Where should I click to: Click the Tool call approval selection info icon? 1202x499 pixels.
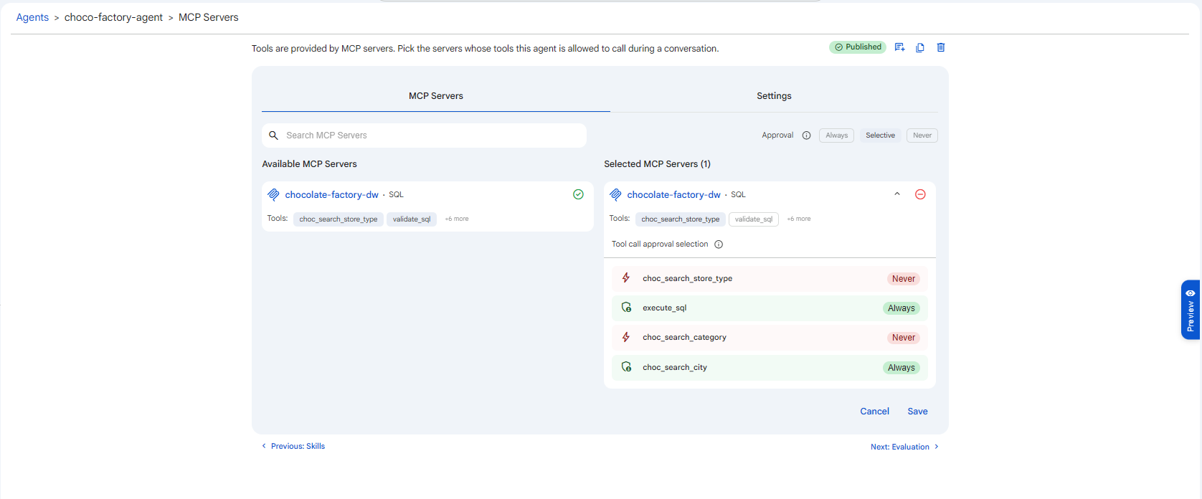719,244
